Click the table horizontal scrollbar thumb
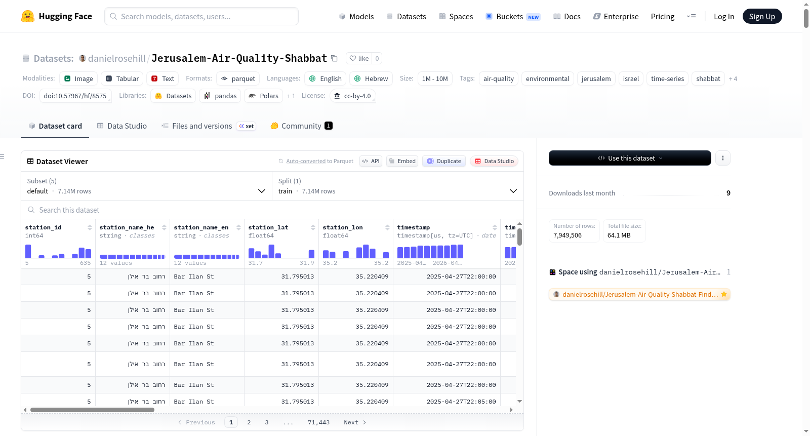Viewport: 810px width, 436px height. (x=92, y=410)
